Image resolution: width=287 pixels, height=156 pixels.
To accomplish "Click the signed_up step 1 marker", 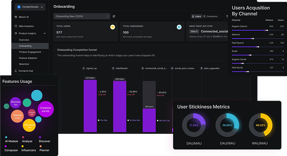I will pyautogui.click(x=84, y=68).
